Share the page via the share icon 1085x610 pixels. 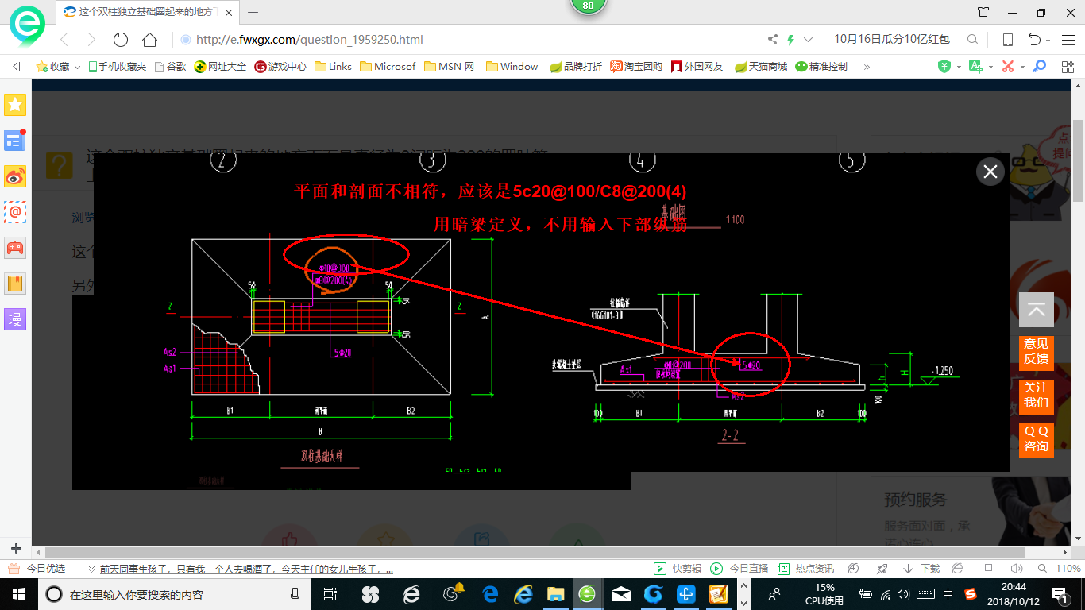[x=773, y=40]
